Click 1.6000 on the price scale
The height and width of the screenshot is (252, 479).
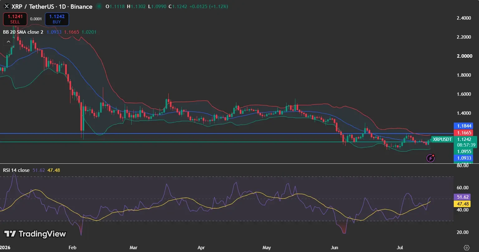464,94
